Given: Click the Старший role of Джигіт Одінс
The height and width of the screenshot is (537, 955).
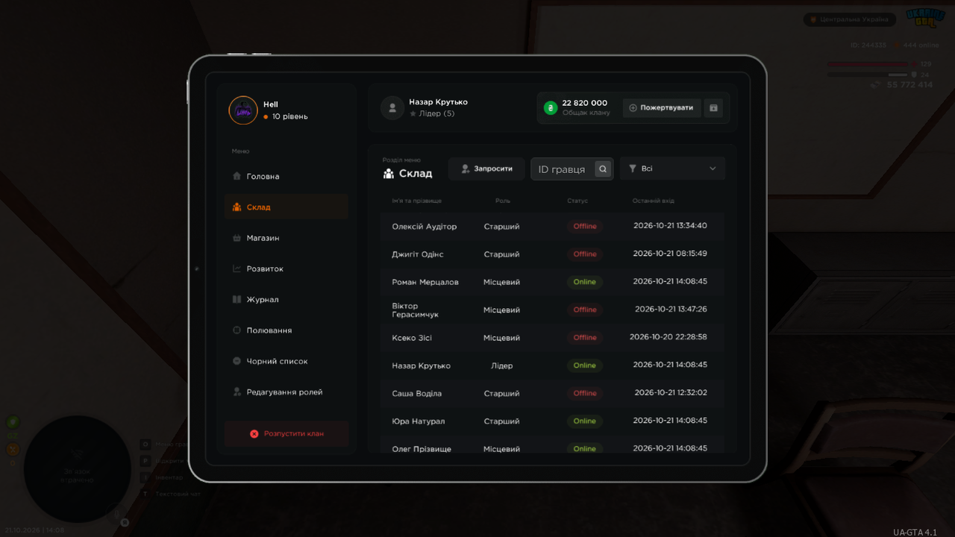Looking at the screenshot, I should [501, 254].
